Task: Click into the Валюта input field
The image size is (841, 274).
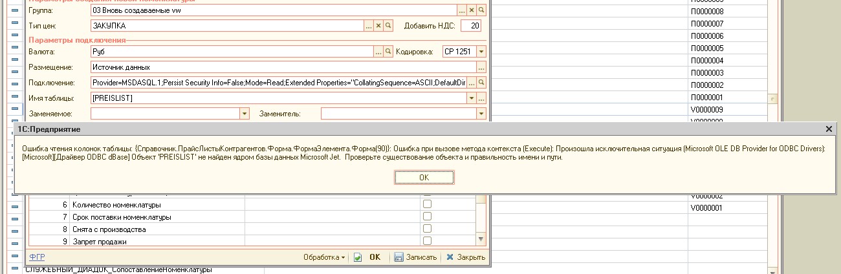Action: point(232,51)
